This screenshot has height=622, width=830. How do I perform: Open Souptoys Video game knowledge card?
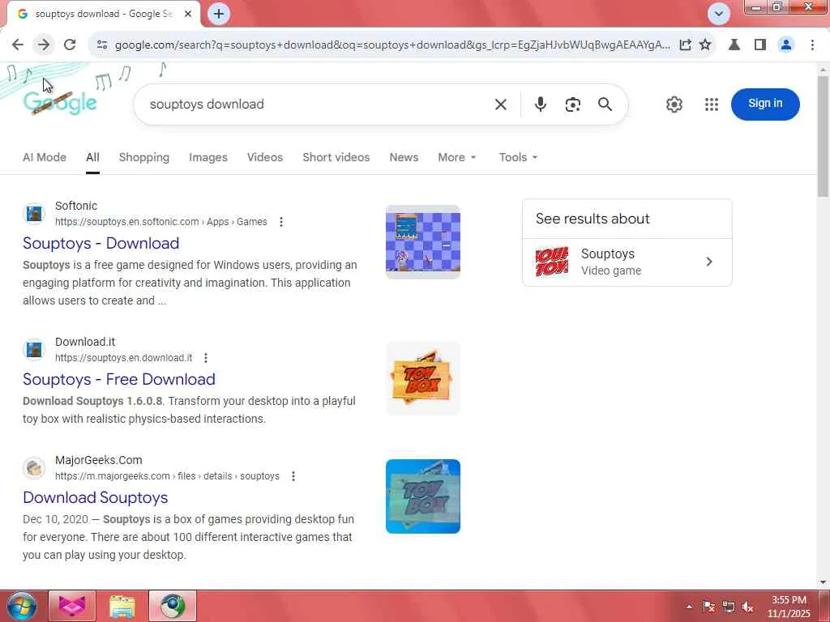[627, 262]
